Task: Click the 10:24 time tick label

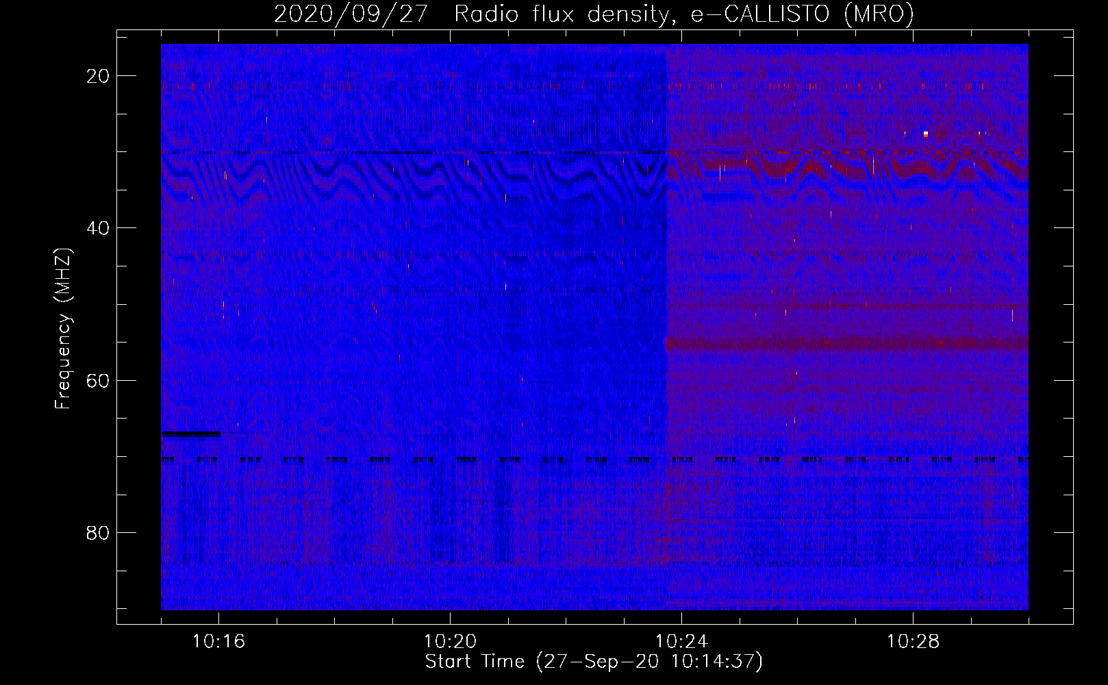Action: point(681,642)
